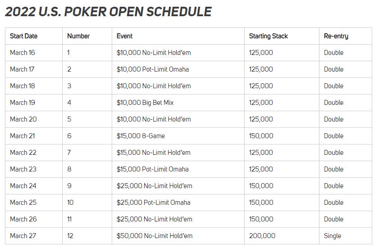Click the $25,000 Pot-Limit Omaha event
Screen dimensions: 378x248
(x=154, y=203)
